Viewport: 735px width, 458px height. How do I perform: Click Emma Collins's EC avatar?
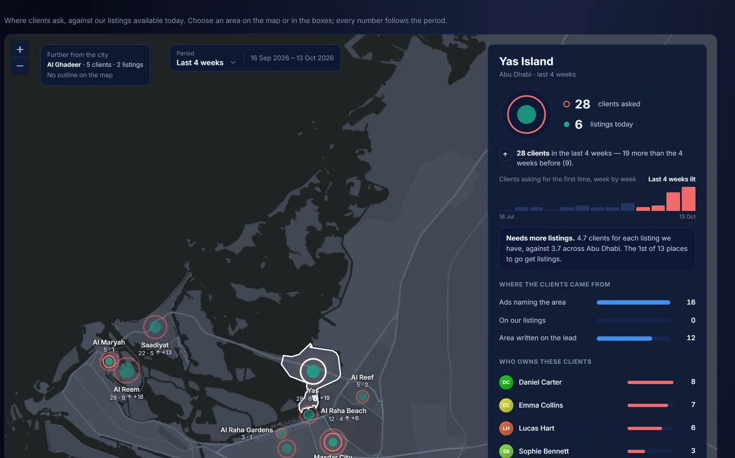(x=506, y=405)
